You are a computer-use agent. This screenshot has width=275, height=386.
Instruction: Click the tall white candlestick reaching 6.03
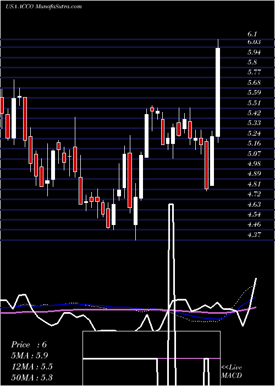coord(218,92)
